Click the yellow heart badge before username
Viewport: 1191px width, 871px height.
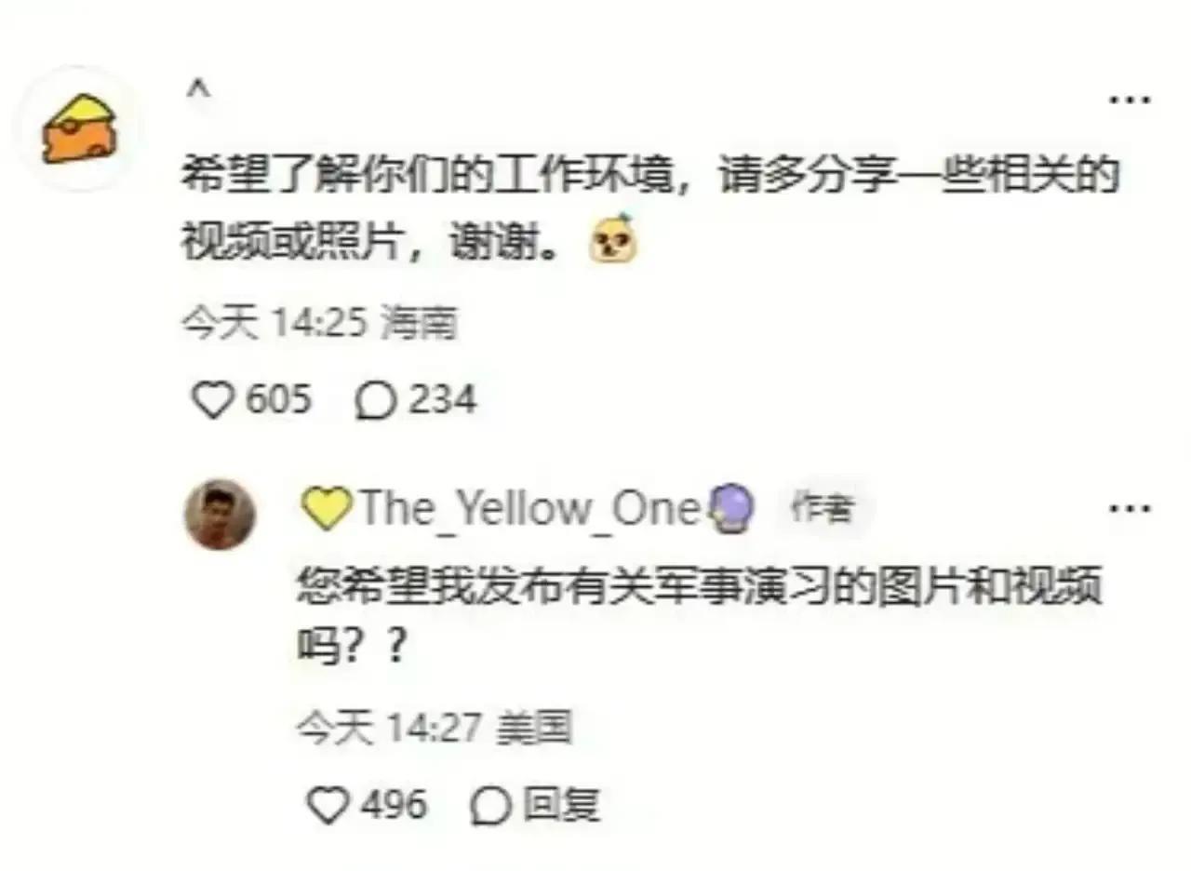point(326,509)
